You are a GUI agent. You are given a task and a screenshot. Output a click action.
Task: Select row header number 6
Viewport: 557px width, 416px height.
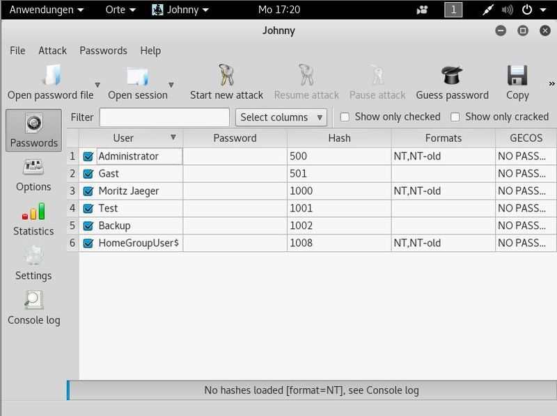72,243
